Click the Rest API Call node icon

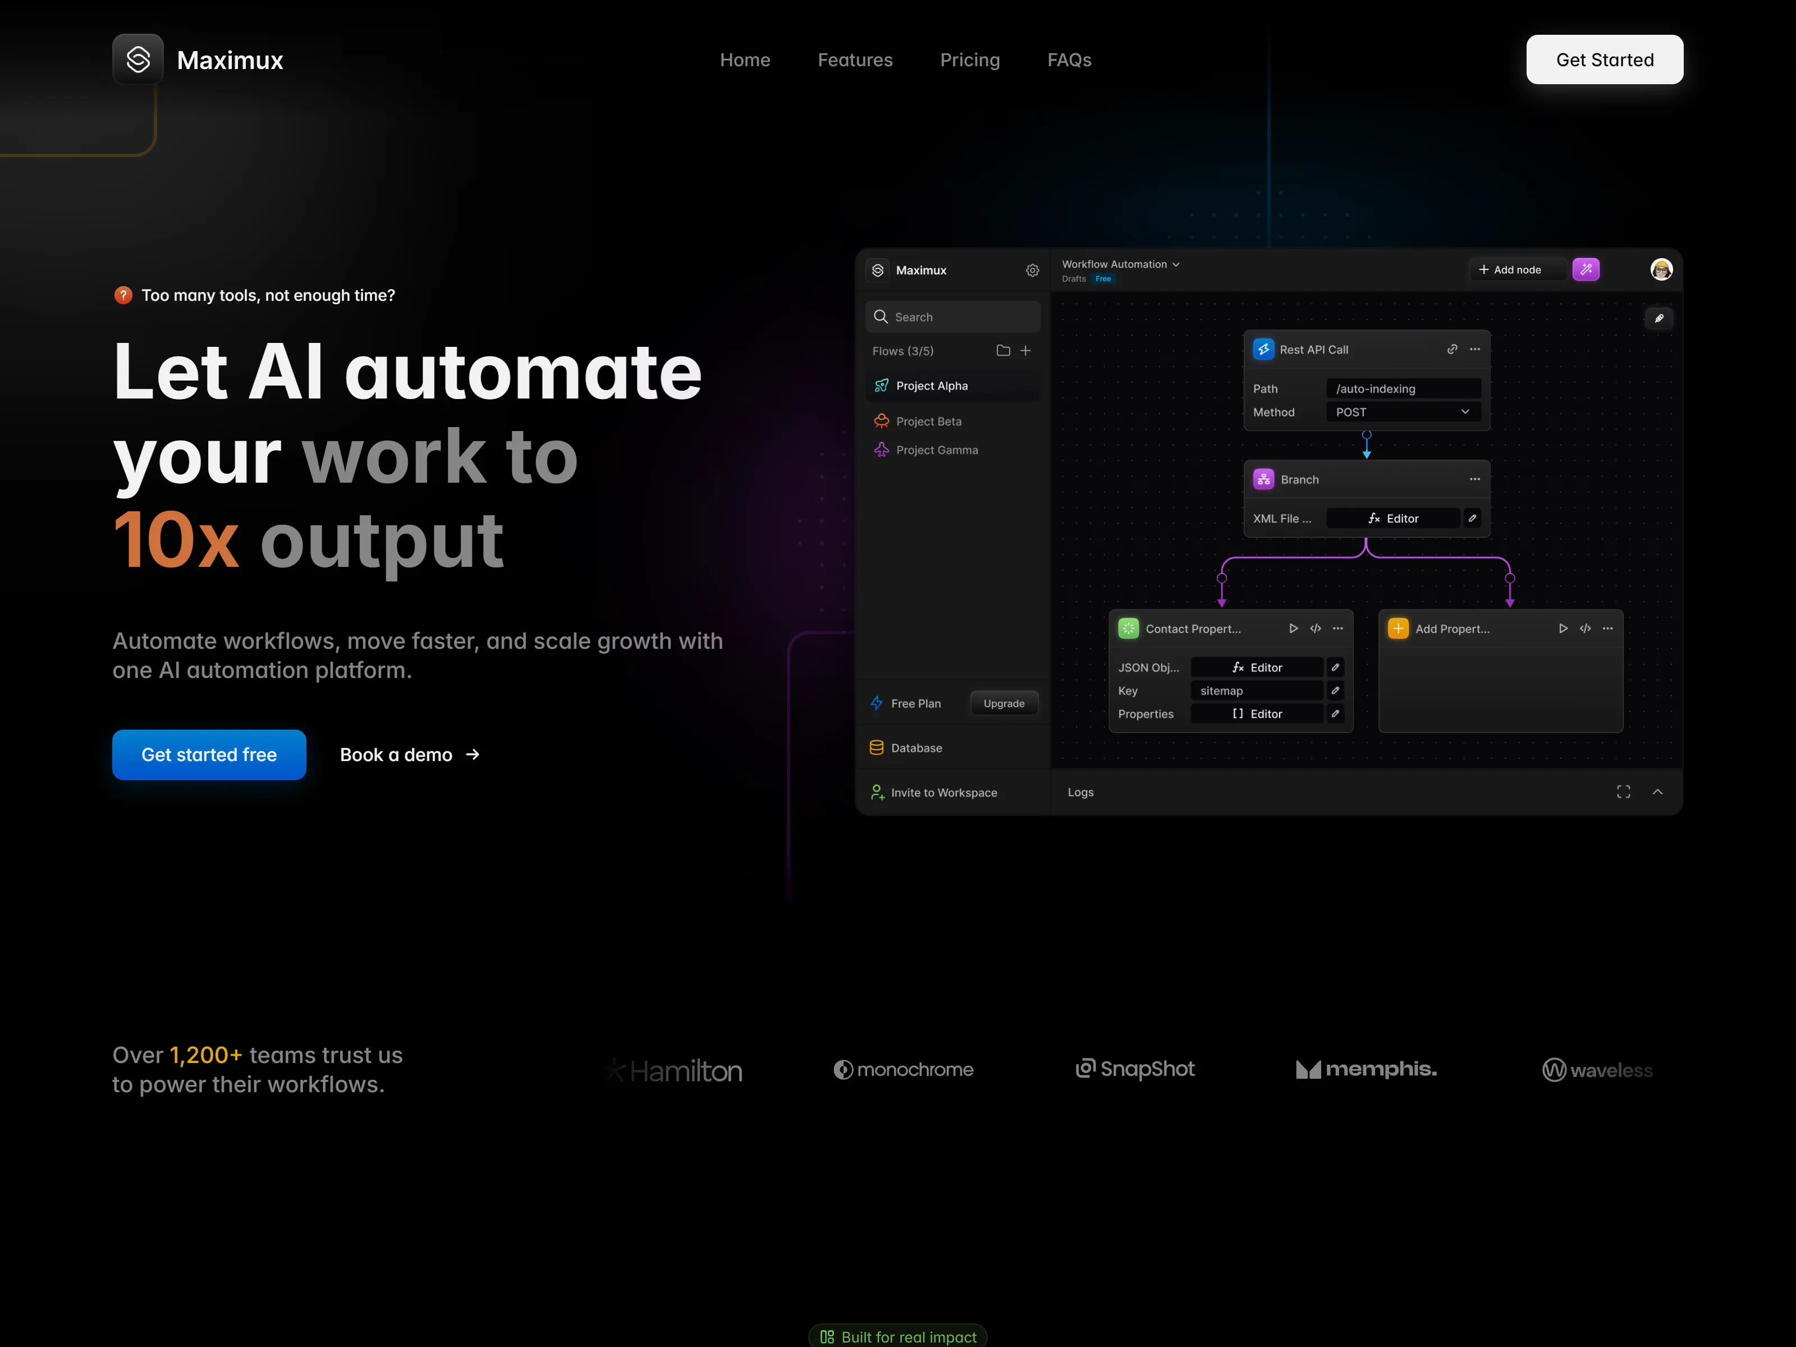tap(1263, 349)
